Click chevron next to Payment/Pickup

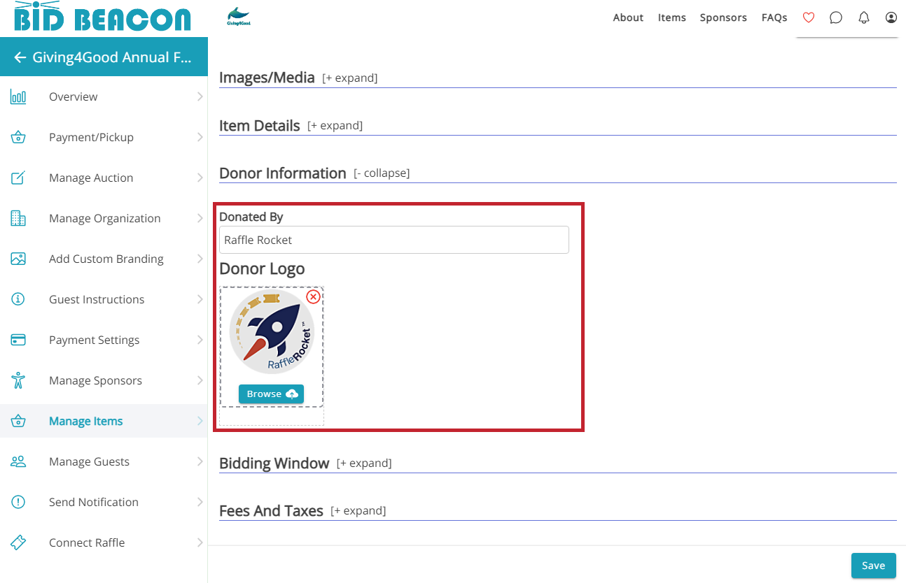pyautogui.click(x=200, y=138)
